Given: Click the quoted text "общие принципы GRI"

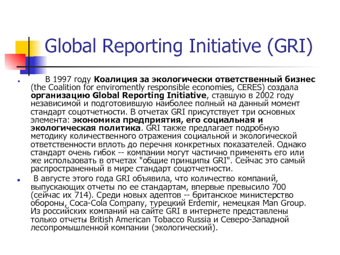Looking at the screenshot, I should click(x=185, y=161).
